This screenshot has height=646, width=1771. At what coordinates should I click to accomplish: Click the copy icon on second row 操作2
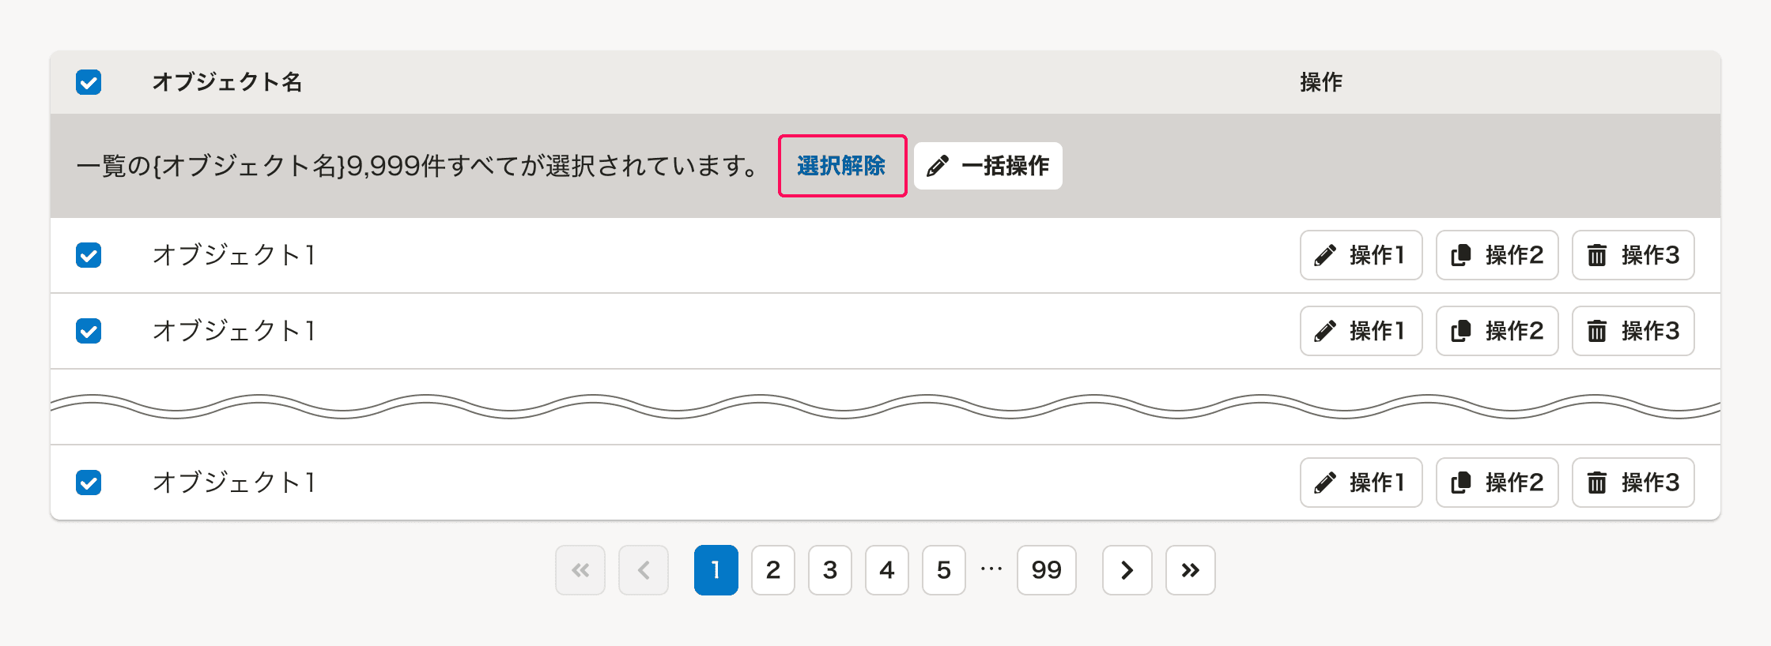[1463, 331]
